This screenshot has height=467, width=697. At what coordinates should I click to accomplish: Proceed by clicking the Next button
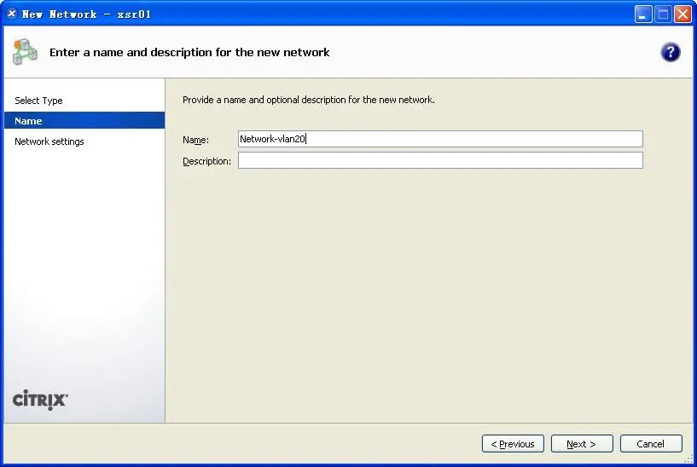coord(581,444)
